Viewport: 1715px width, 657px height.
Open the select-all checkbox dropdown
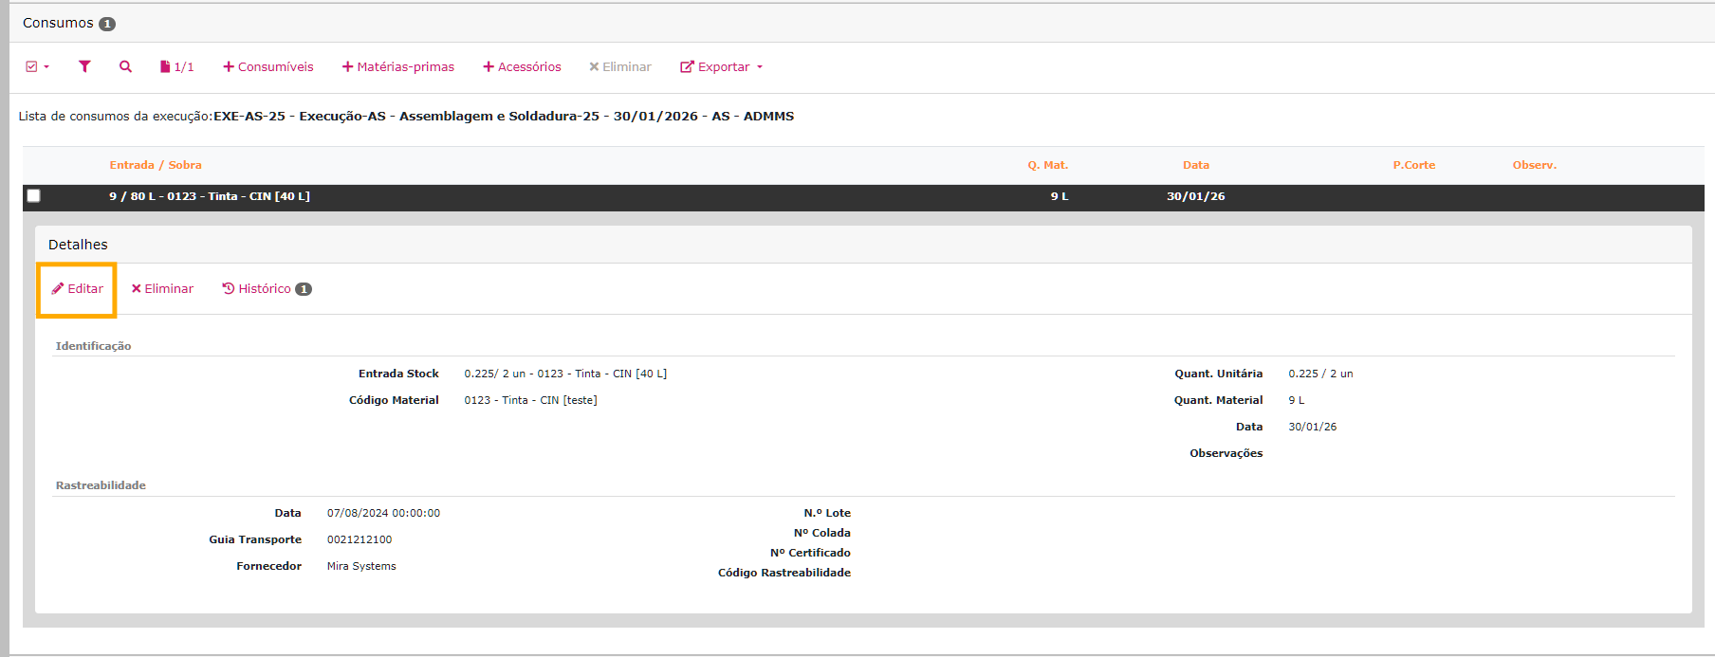click(x=38, y=67)
